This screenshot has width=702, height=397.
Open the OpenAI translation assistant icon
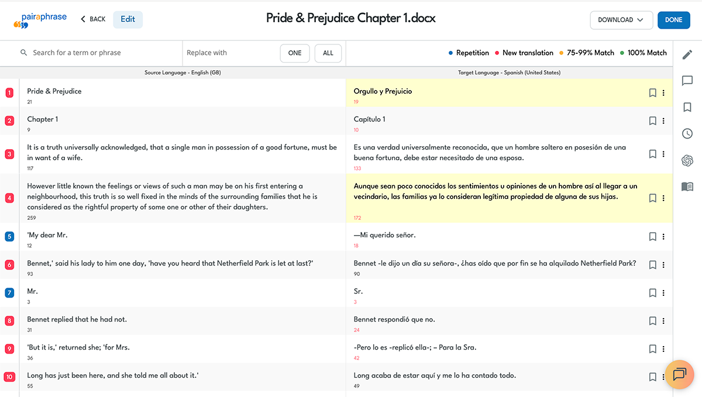point(687,160)
